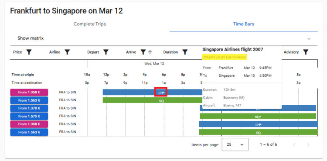
Task: Click the 1a destination time marker
Action: click(x=163, y=83)
